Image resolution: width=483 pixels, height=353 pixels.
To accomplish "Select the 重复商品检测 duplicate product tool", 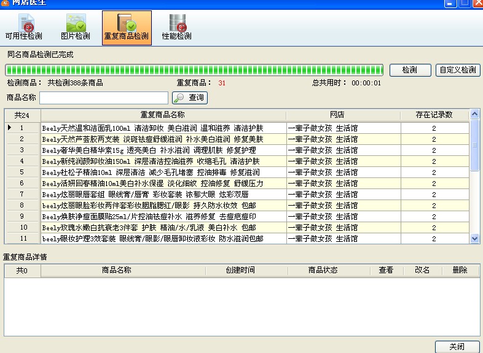I will pyautogui.click(x=127, y=28).
